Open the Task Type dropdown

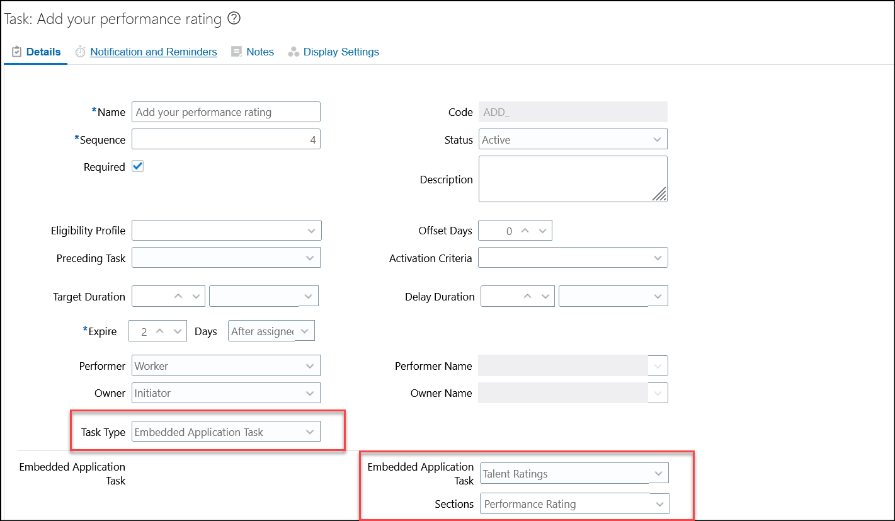(226, 432)
